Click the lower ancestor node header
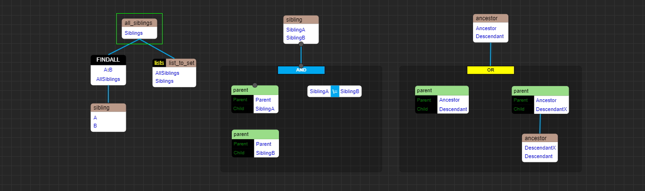 tap(539, 138)
